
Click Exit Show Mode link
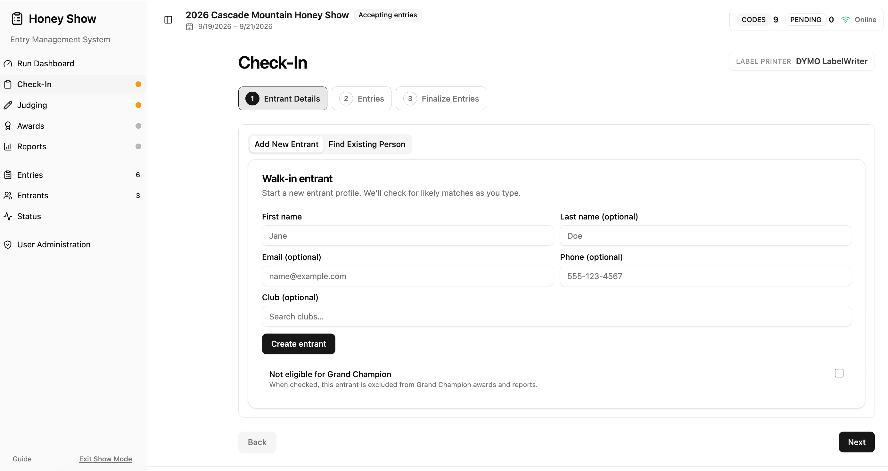(x=105, y=459)
